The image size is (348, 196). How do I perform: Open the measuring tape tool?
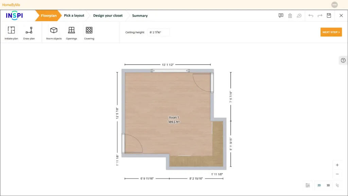(299, 16)
